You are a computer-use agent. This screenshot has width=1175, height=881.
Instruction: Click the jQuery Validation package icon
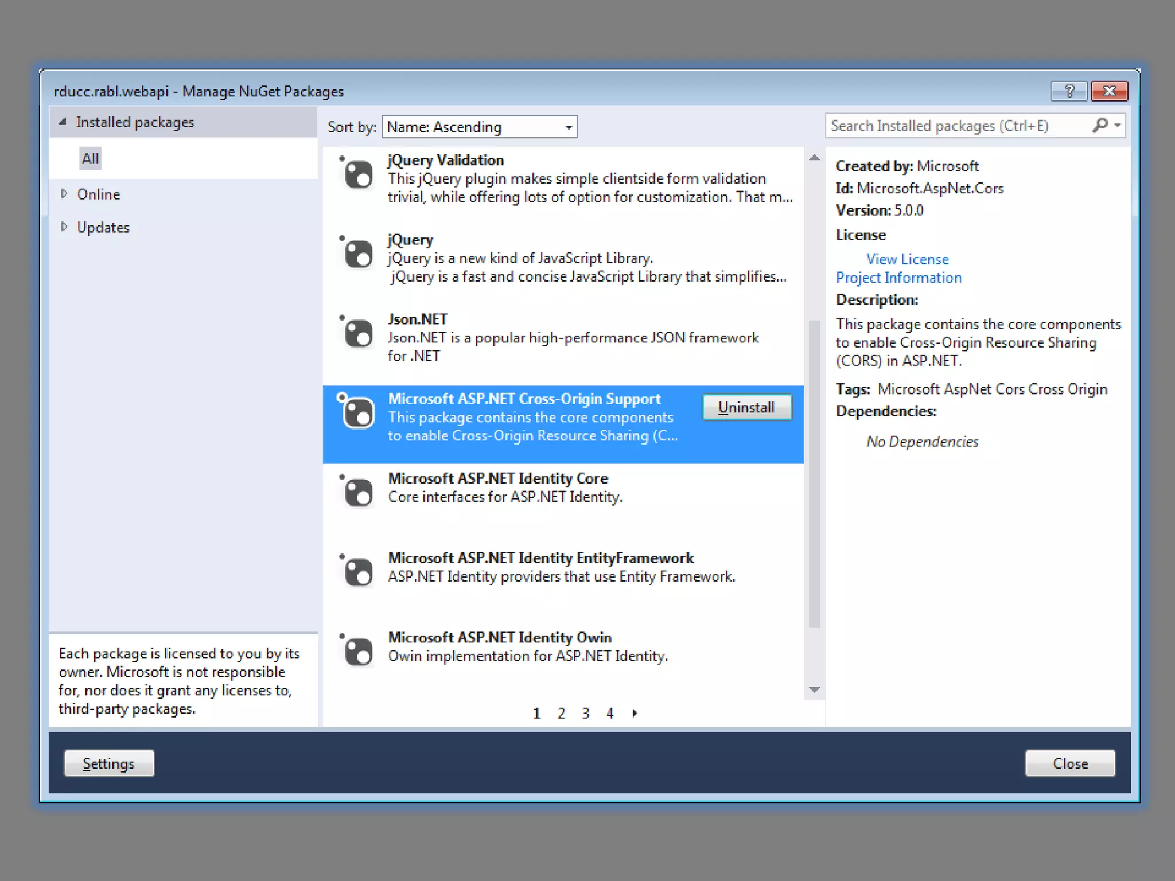pos(358,174)
